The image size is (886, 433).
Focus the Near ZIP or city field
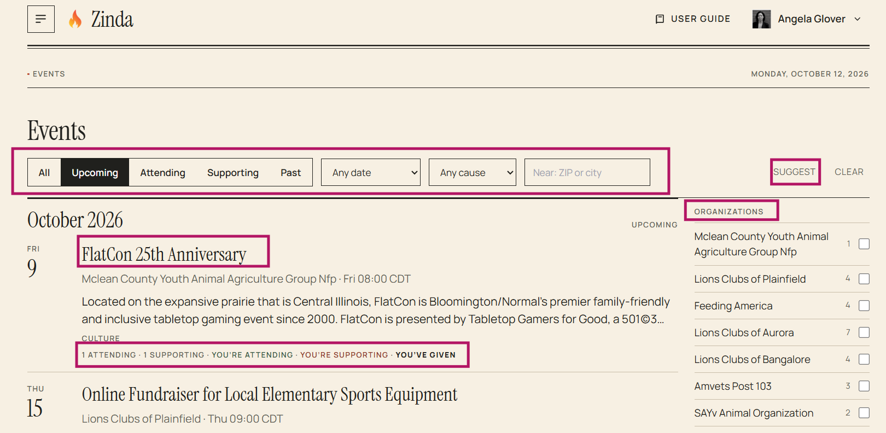(587, 172)
